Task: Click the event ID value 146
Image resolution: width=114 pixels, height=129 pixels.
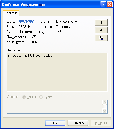Action: click(x=59, y=32)
